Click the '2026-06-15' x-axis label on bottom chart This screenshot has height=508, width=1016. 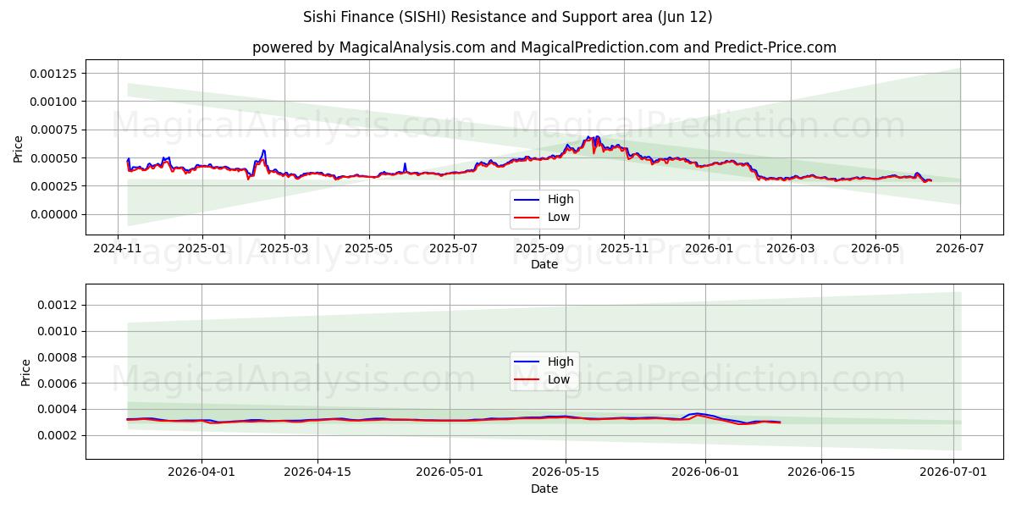821,473
